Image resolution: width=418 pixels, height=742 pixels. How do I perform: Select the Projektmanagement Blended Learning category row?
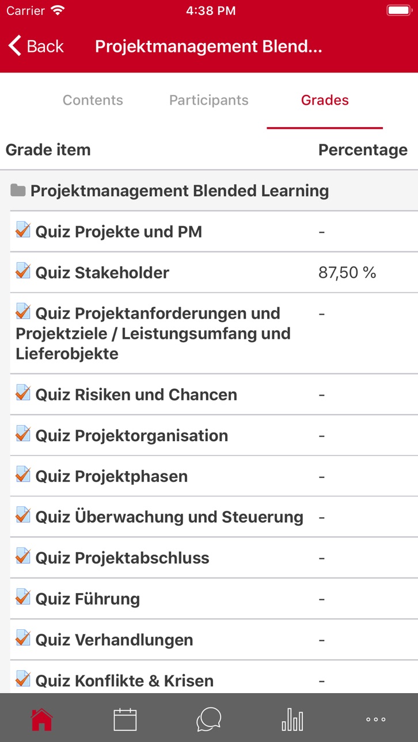pos(209,190)
